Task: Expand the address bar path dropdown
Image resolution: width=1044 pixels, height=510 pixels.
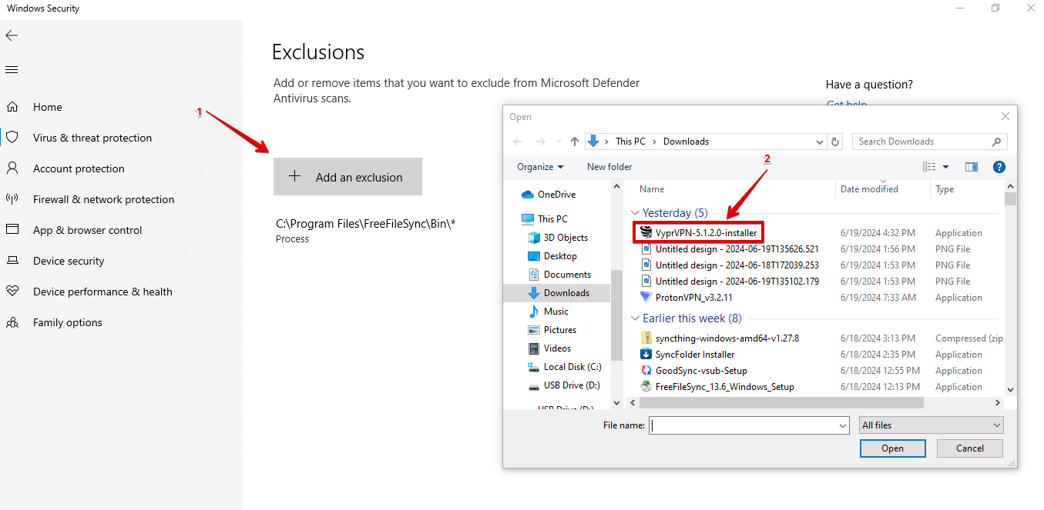Action: coord(819,142)
